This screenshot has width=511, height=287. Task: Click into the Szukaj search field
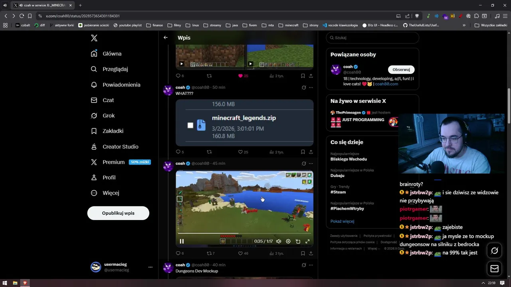tap(372, 37)
